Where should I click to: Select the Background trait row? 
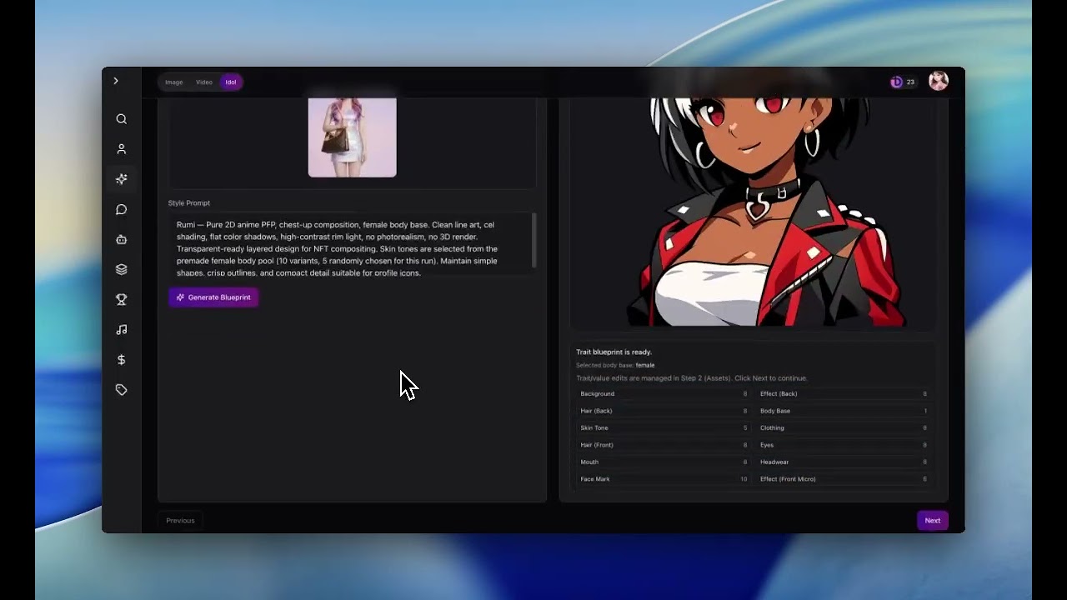(664, 393)
